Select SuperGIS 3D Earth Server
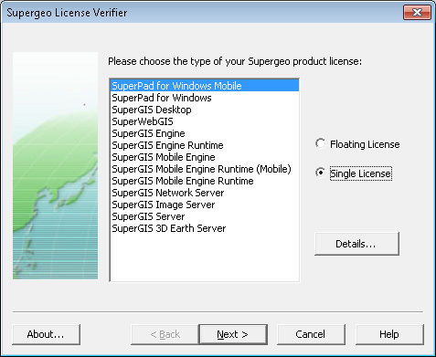Image resolution: width=436 pixels, height=357 pixels. click(205, 228)
